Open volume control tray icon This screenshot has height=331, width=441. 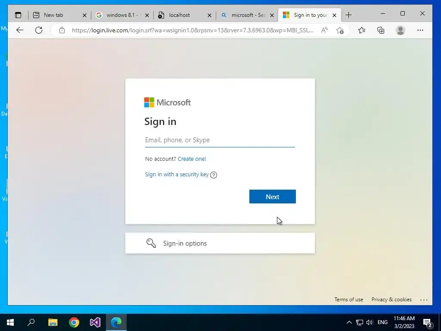click(370, 322)
